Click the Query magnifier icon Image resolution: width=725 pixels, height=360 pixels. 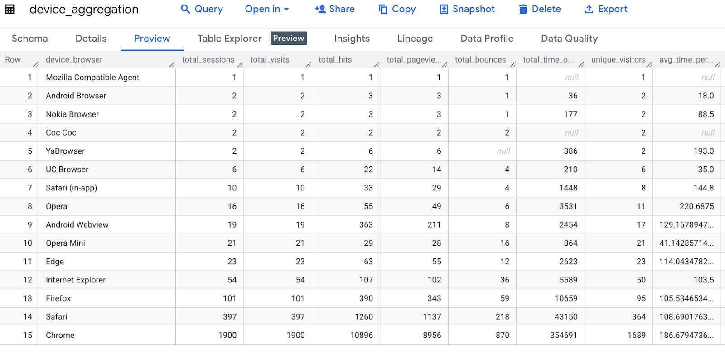(185, 9)
